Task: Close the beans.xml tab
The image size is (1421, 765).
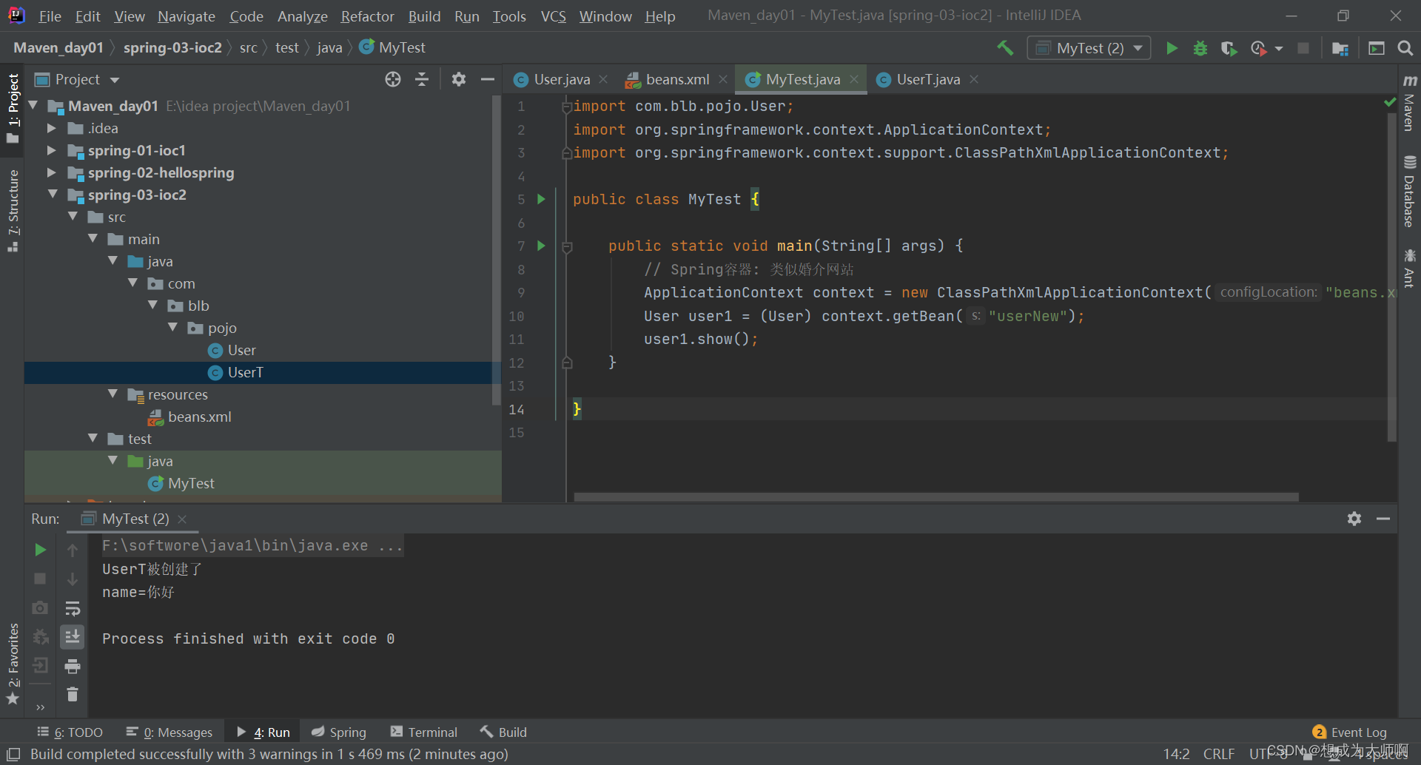Action: tap(723, 79)
